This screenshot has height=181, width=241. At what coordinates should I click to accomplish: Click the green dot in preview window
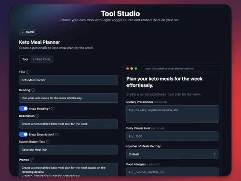[136, 69]
